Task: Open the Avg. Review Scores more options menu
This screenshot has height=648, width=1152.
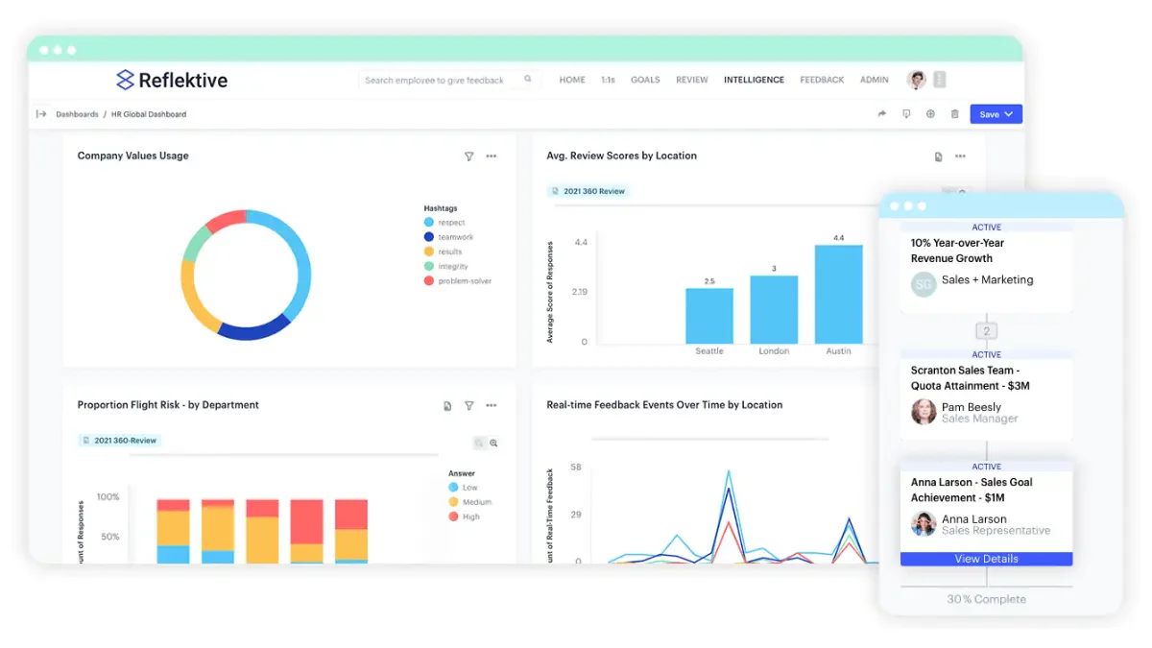Action: [x=960, y=156]
